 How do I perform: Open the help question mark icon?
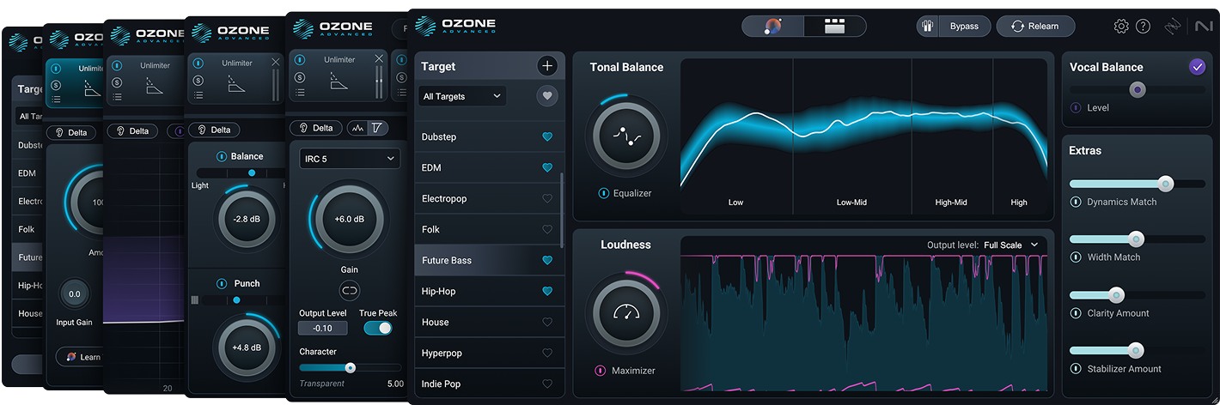pyautogui.click(x=1143, y=27)
